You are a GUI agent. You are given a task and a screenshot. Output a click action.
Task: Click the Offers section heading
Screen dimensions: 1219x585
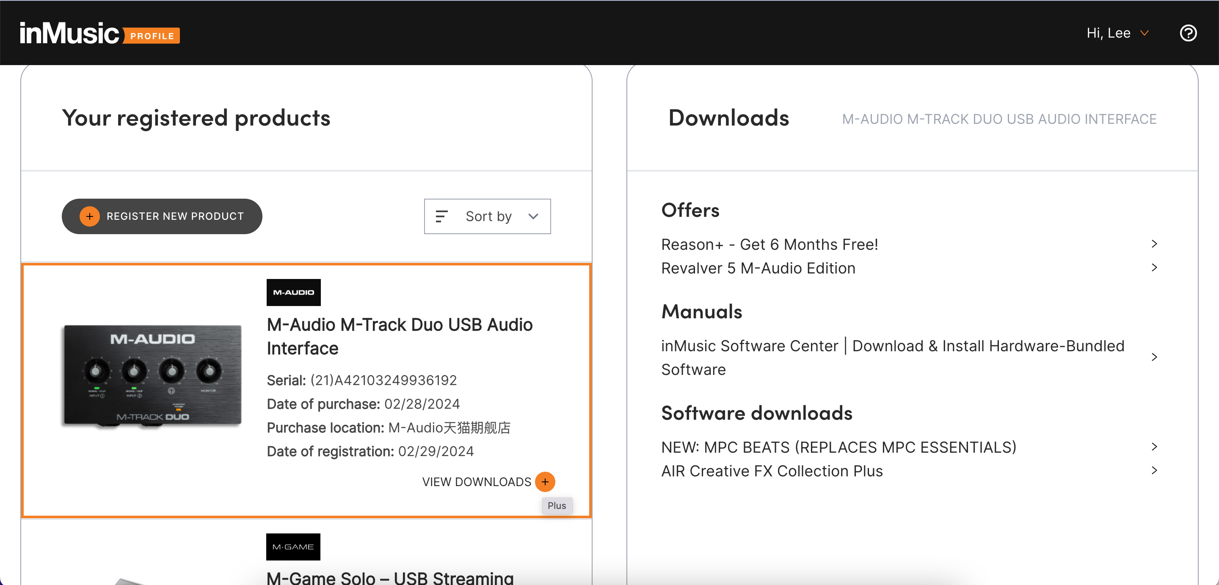tap(690, 210)
